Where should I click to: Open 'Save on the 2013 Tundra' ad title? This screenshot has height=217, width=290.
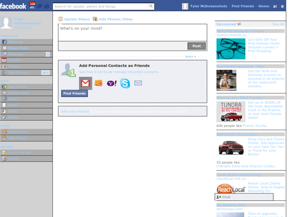(x=239, y=98)
